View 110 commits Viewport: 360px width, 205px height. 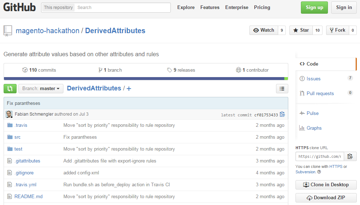[x=39, y=70]
